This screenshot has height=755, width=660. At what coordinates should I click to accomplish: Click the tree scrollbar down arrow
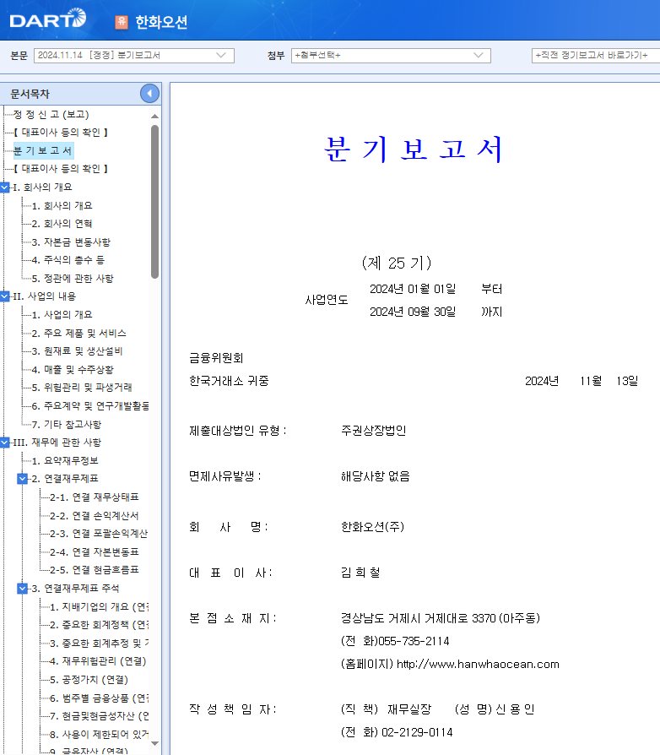154,743
